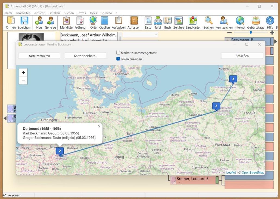This screenshot has width=280, height=199.
Task: Open the Ansicht menu
Action: [39, 13]
